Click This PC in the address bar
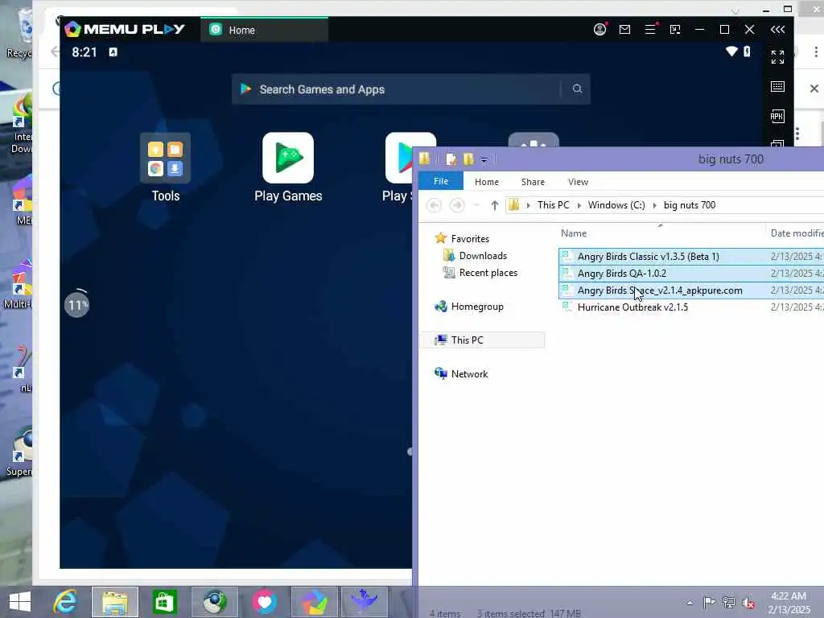 pos(554,205)
